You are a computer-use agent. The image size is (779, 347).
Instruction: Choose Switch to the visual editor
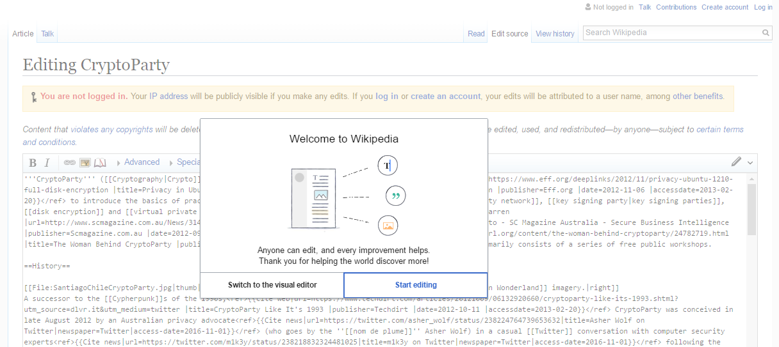[272, 285]
